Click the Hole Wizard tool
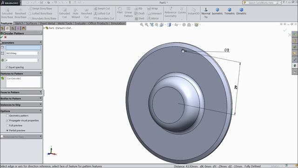This screenshot has width=298, height=168. (75, 13)
